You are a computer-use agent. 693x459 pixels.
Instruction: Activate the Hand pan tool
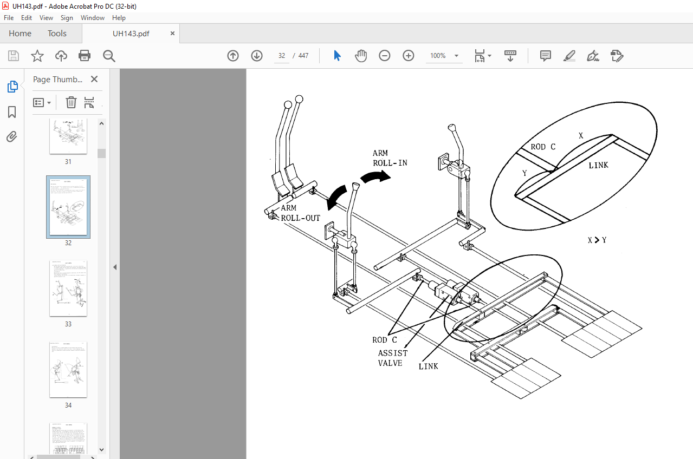click(361, 56)
